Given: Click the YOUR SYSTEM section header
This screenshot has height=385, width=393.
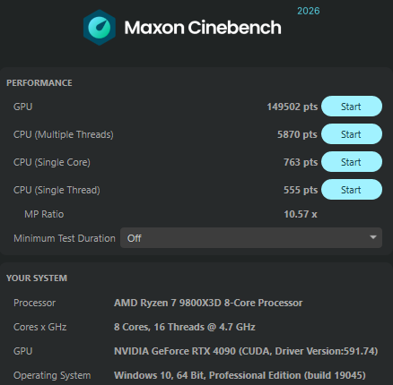Looking at the screenshot, I should [37, 278].
